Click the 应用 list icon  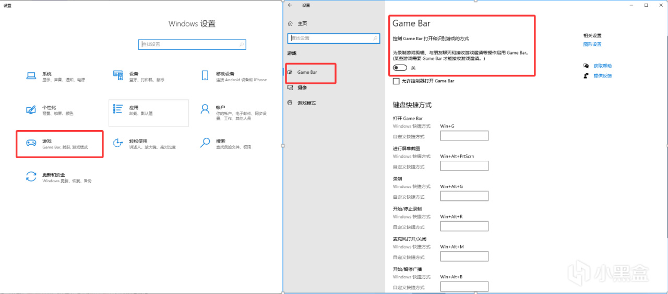tap(118, 109)
